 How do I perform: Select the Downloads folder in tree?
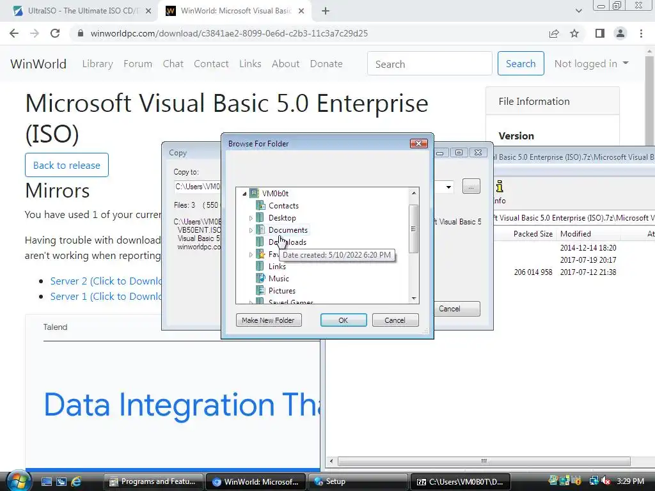[x=287, y=242]
